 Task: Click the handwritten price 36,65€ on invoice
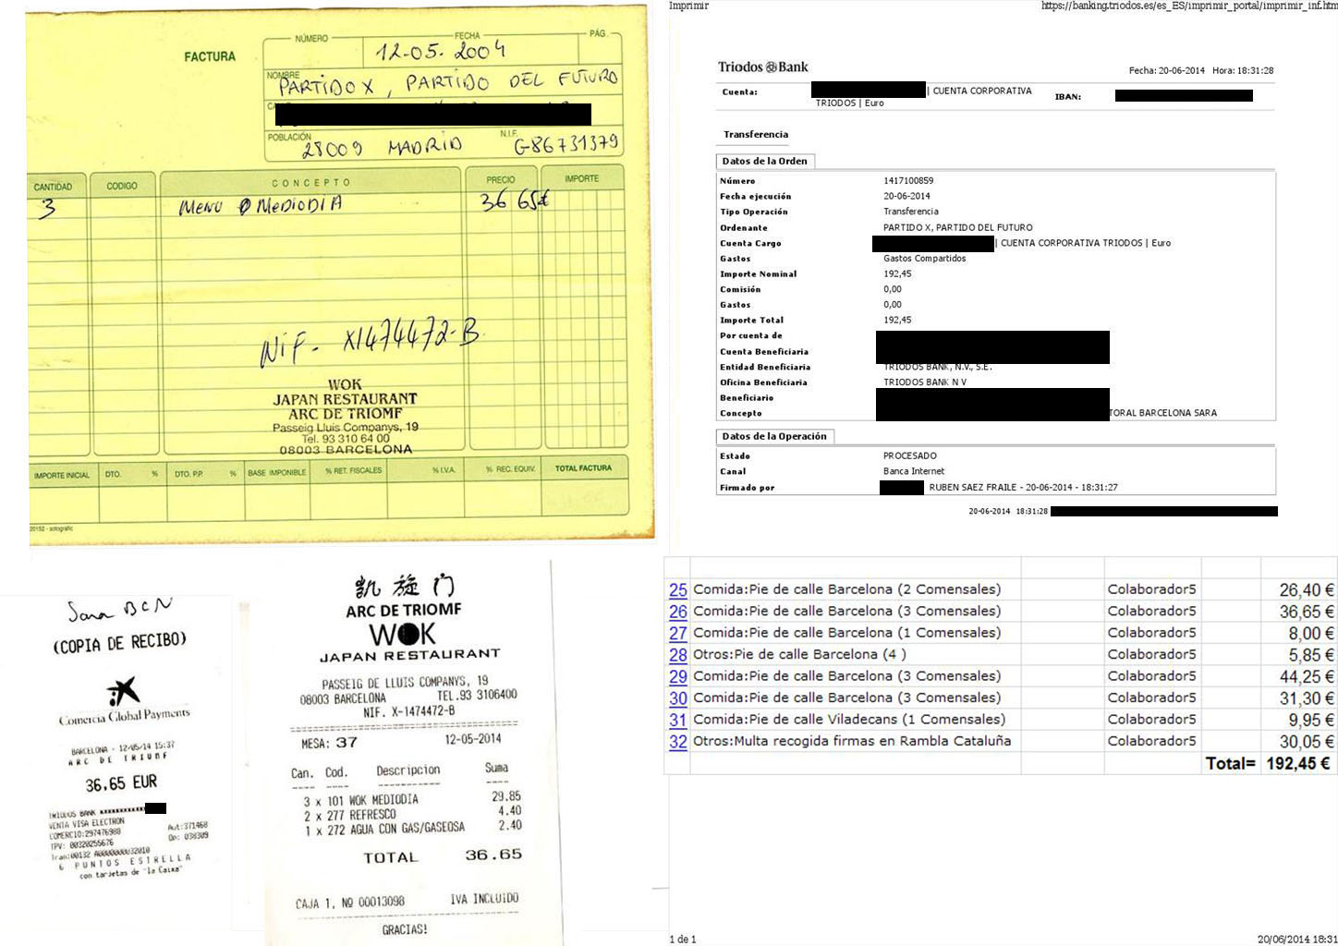coord(516,200)
